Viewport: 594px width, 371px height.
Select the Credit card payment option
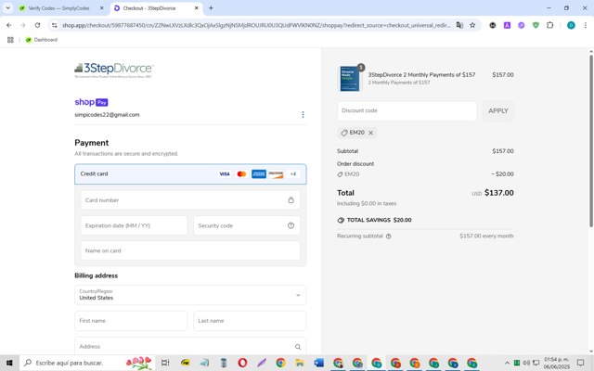point(190,174)
